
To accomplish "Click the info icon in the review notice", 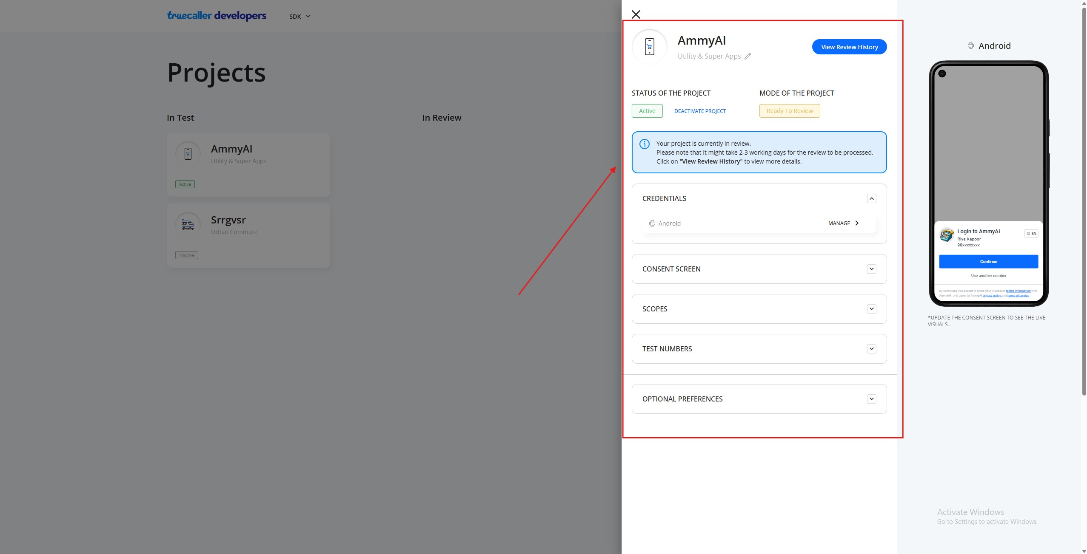I will coord(645,144).
